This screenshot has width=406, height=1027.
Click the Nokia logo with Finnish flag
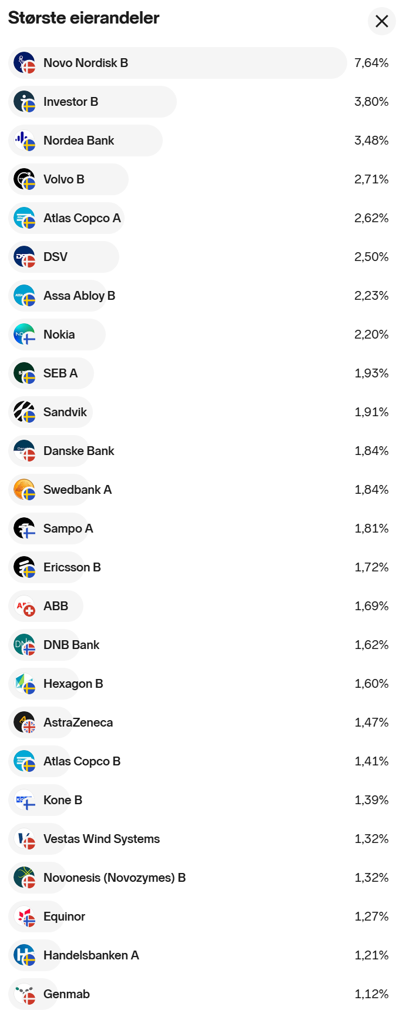24,334
